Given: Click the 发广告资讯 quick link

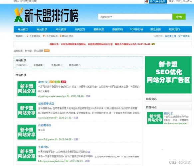Looking at the screenshot, I should point(184,36).
